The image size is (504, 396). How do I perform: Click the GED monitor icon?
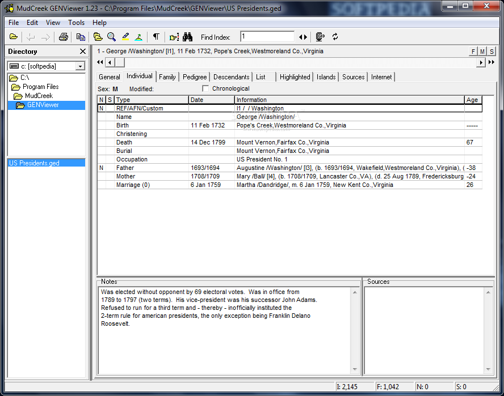[320, 37]
